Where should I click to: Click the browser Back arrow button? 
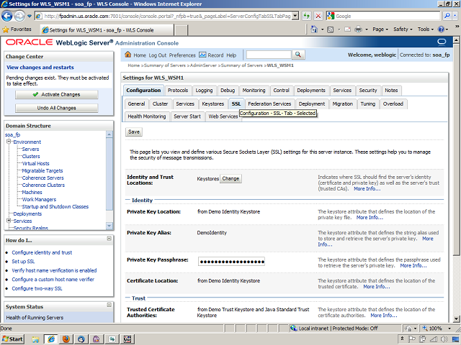(x=9, y=16)
